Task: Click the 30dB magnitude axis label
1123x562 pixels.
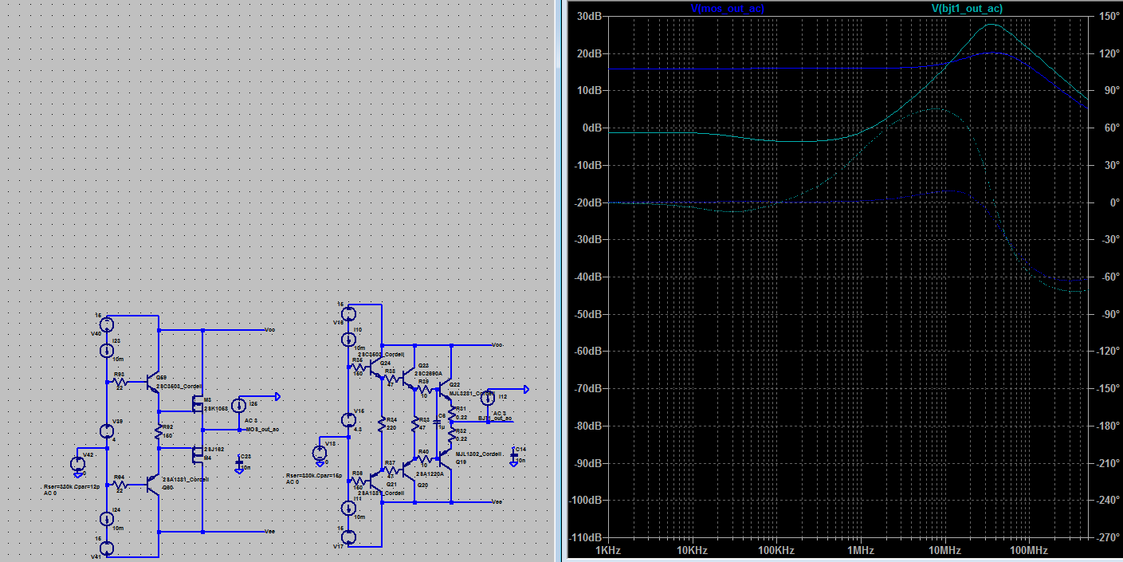Action: [588, 16]
